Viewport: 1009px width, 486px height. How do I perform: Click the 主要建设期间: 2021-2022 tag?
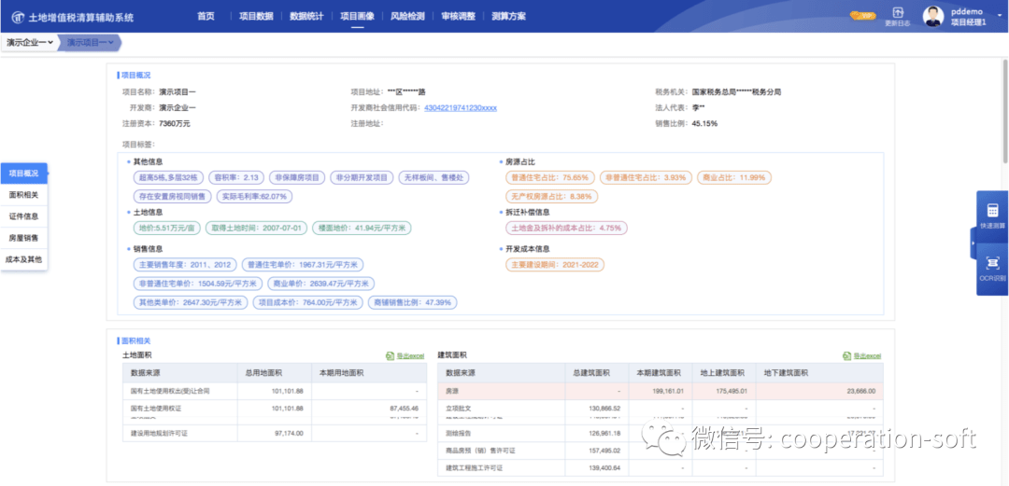[x=555, y=265]
